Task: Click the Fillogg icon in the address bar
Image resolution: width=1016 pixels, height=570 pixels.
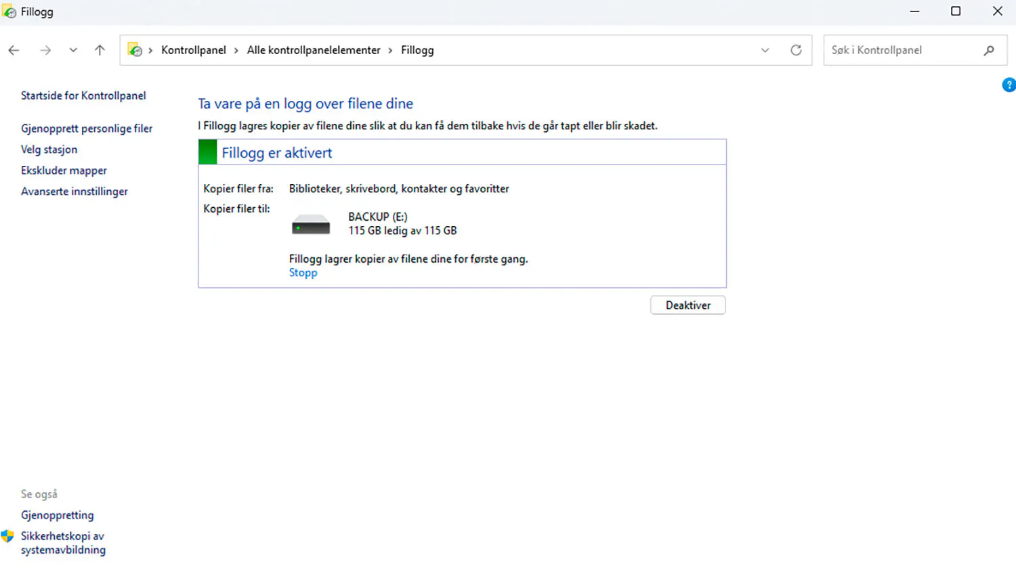Action: (135, 50)
